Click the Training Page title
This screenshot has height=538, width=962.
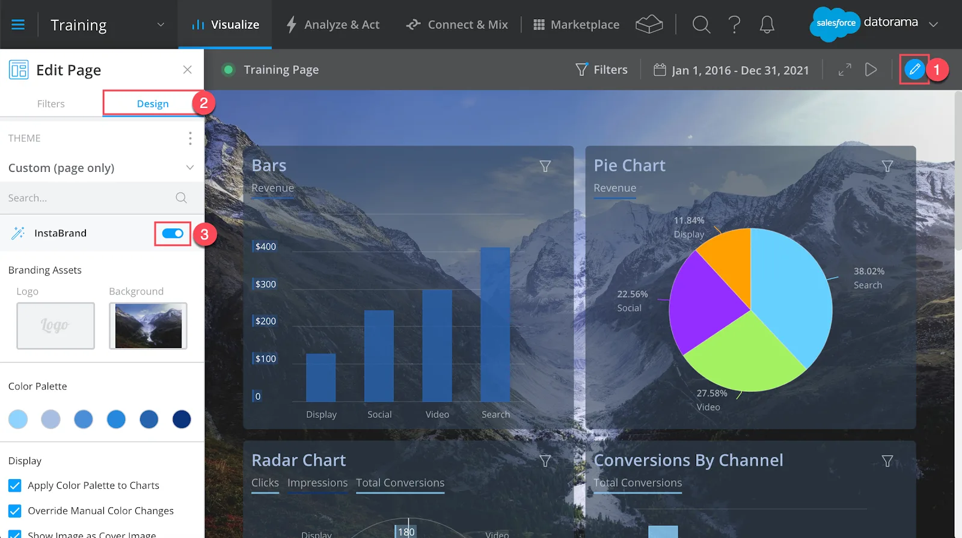click(x=281, y=70)
